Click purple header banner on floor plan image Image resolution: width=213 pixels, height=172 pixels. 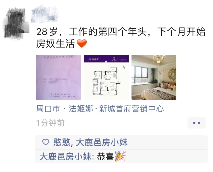[x=106, y=59]
